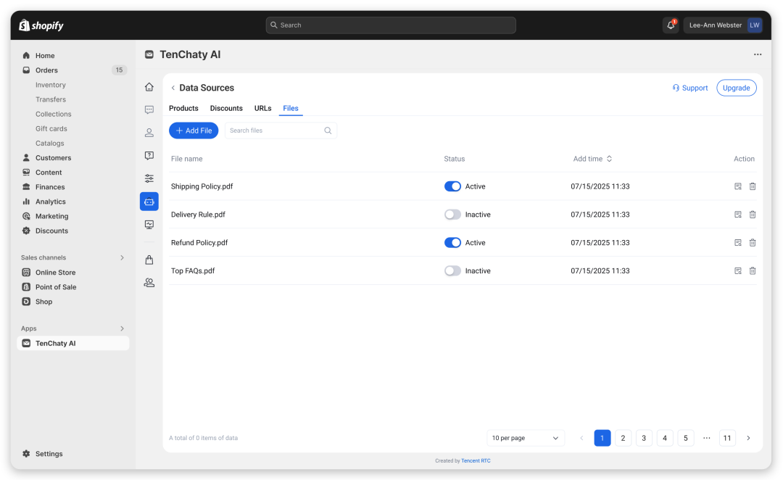Image resolution: width=783 pixels, height=480 pixels.
Task: Disable the Shipping Policy.pdf active toggle
Action: click(452, 186)
